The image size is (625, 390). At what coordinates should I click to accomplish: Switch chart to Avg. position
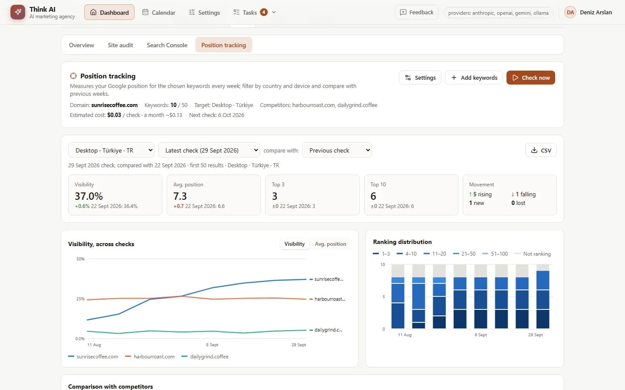330,244
